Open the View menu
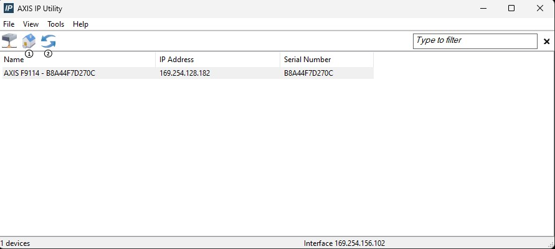Screen dimensions: 555x249 click(x=31, y=24)
